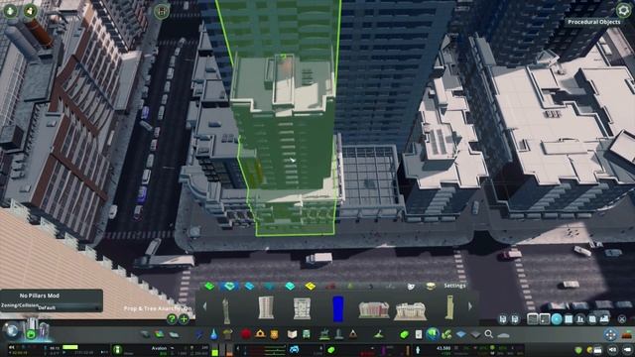Activate the Bulldozer tool
The height and width of the screenshot is (357, 635).
(627, 334)
